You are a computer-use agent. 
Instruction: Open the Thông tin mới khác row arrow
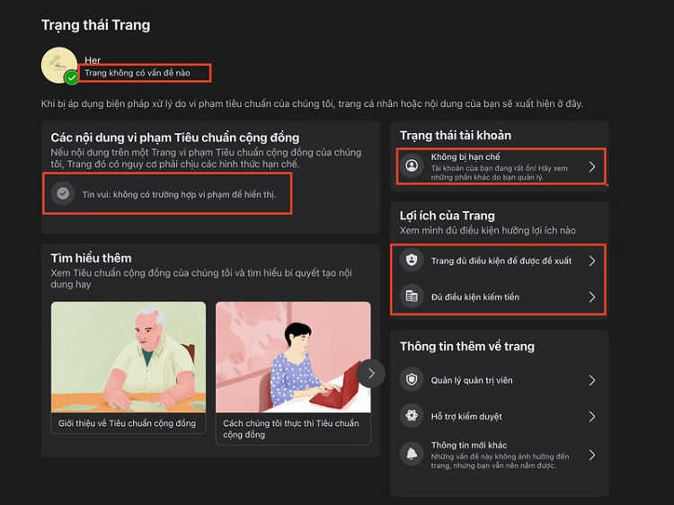point(591,455)
